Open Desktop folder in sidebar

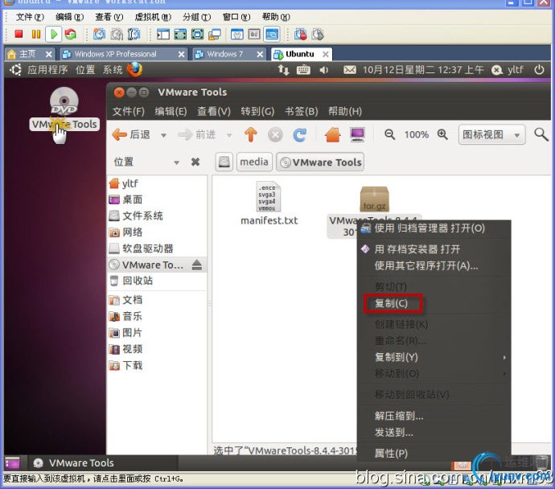pyautogui.click(x=157, y=199)
